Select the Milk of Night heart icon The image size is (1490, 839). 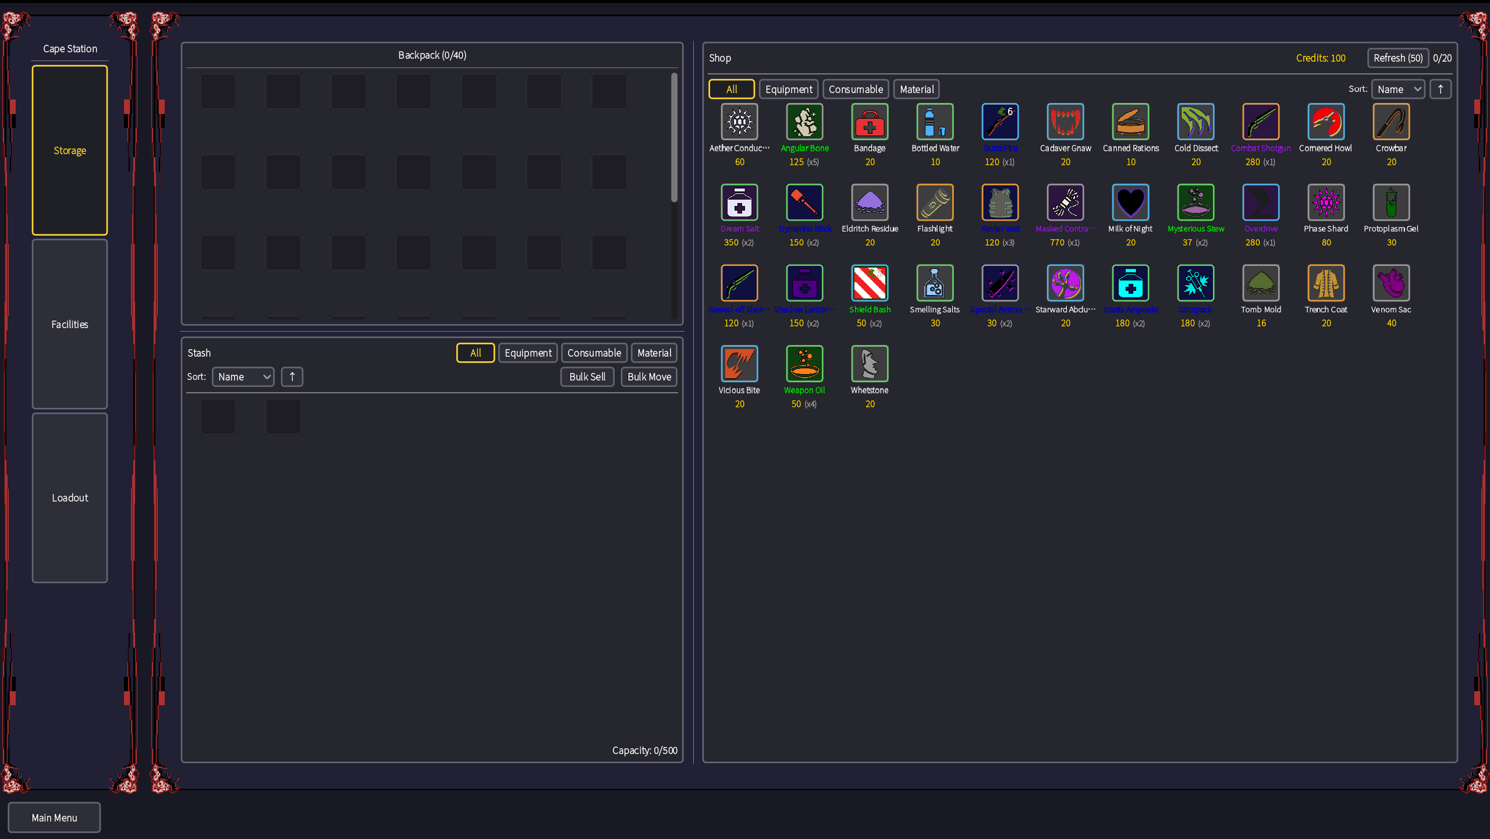pos(1130,202)
